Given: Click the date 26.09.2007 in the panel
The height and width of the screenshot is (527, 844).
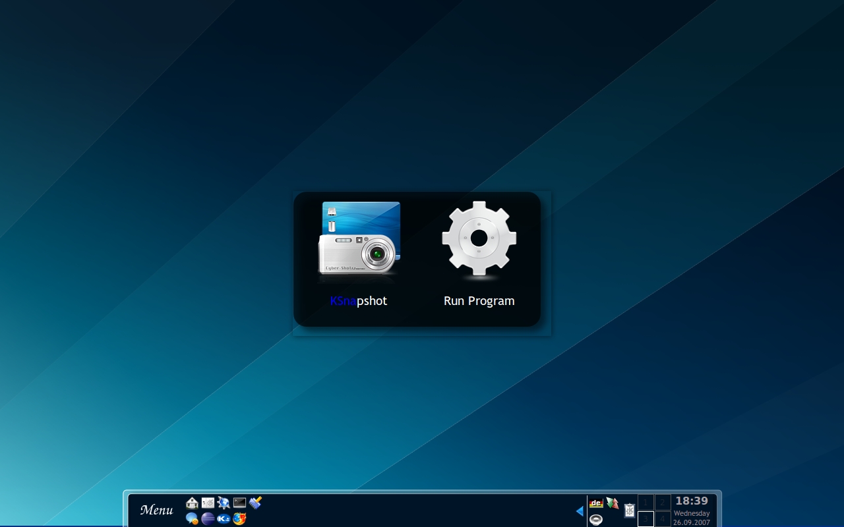Looking at the screenshot, I should (692, 522).
